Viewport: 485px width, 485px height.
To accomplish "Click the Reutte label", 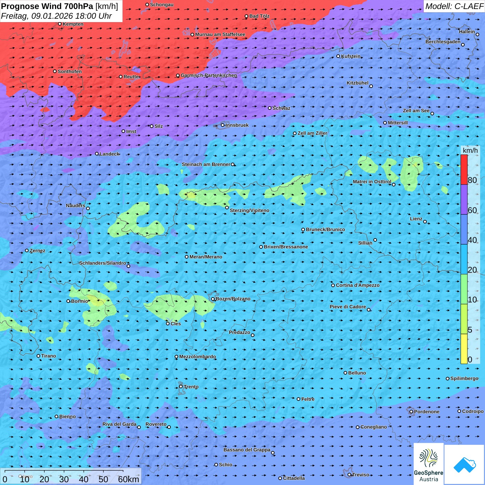I will coord(131,77).
